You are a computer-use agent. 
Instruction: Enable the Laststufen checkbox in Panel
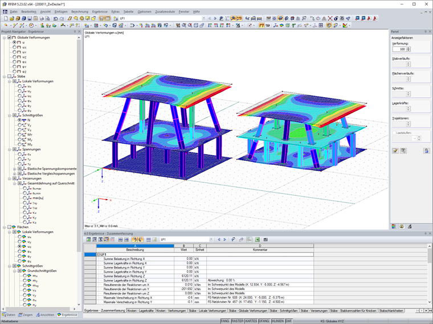click(394, 133)
